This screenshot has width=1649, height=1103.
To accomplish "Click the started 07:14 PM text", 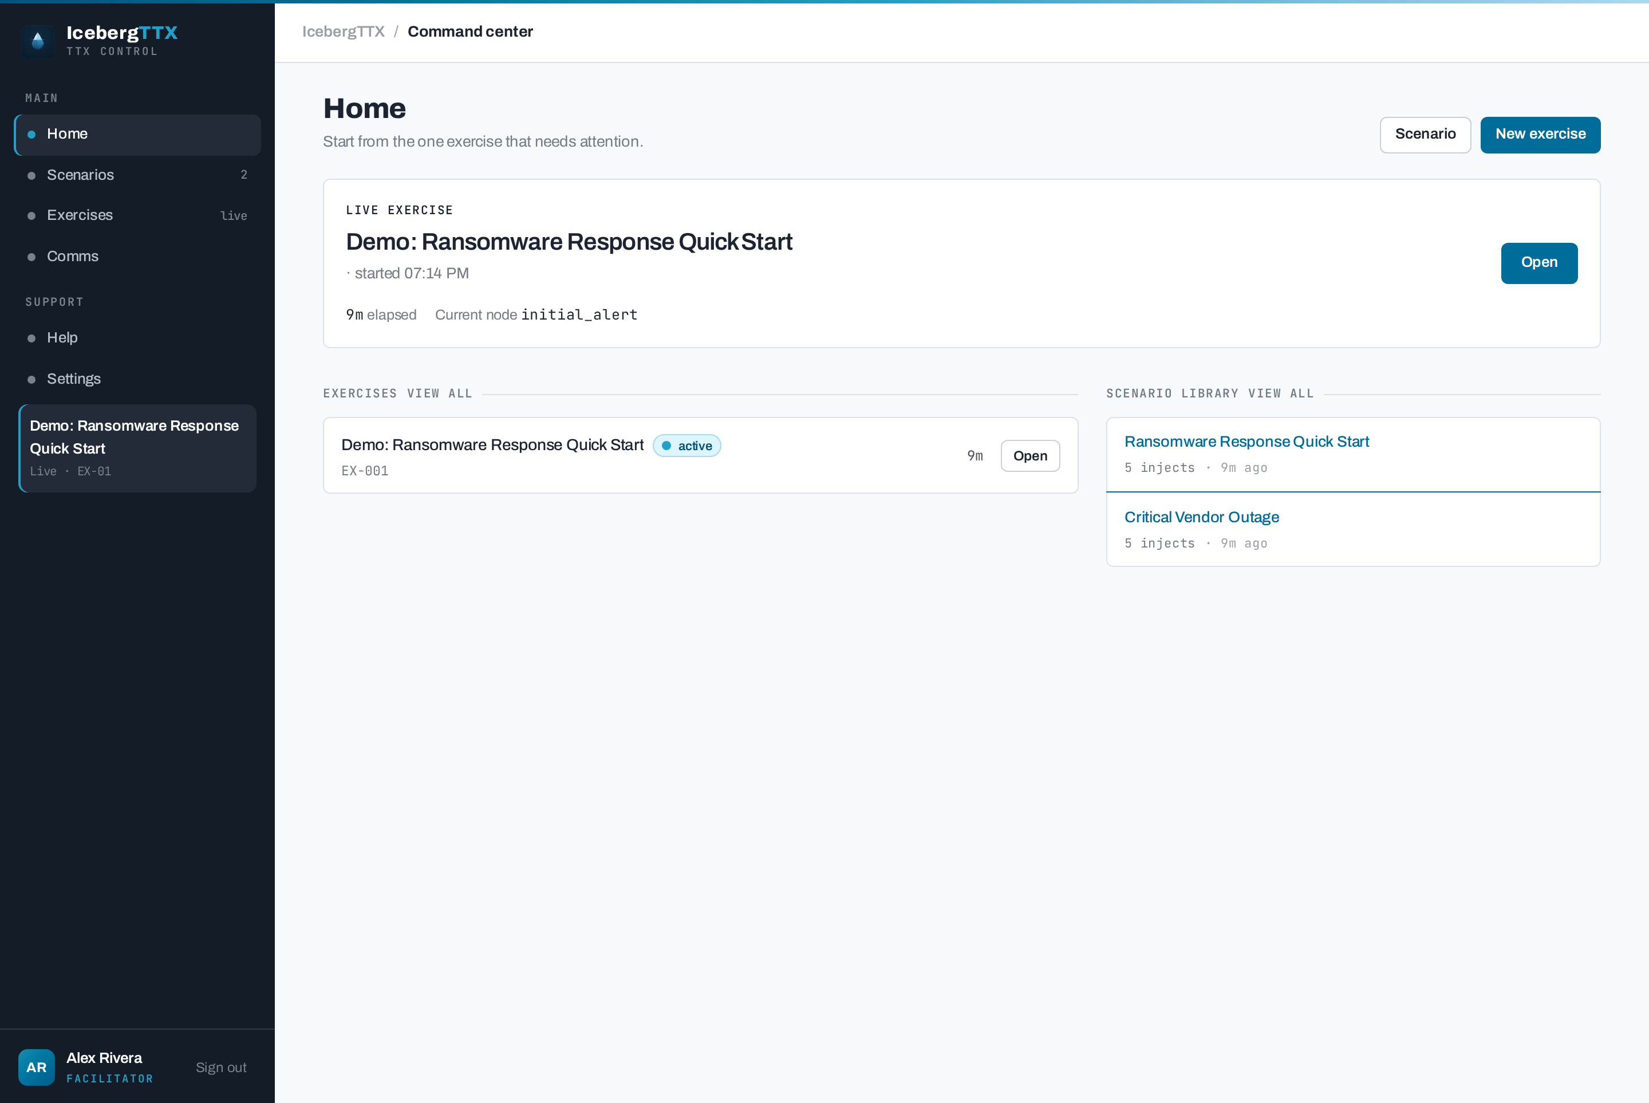I will pos(411,273).
